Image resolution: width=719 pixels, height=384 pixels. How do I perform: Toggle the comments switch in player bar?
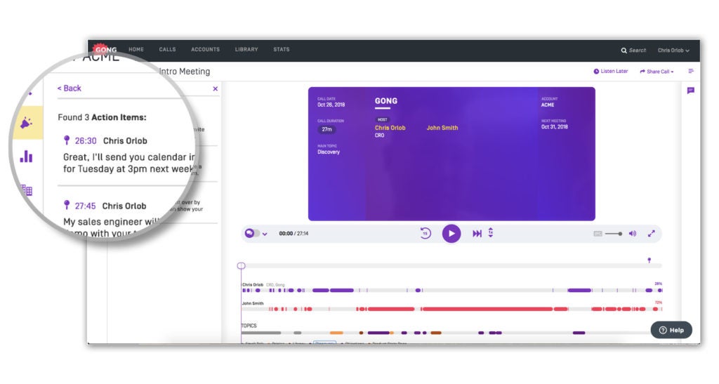pos(252,233)
